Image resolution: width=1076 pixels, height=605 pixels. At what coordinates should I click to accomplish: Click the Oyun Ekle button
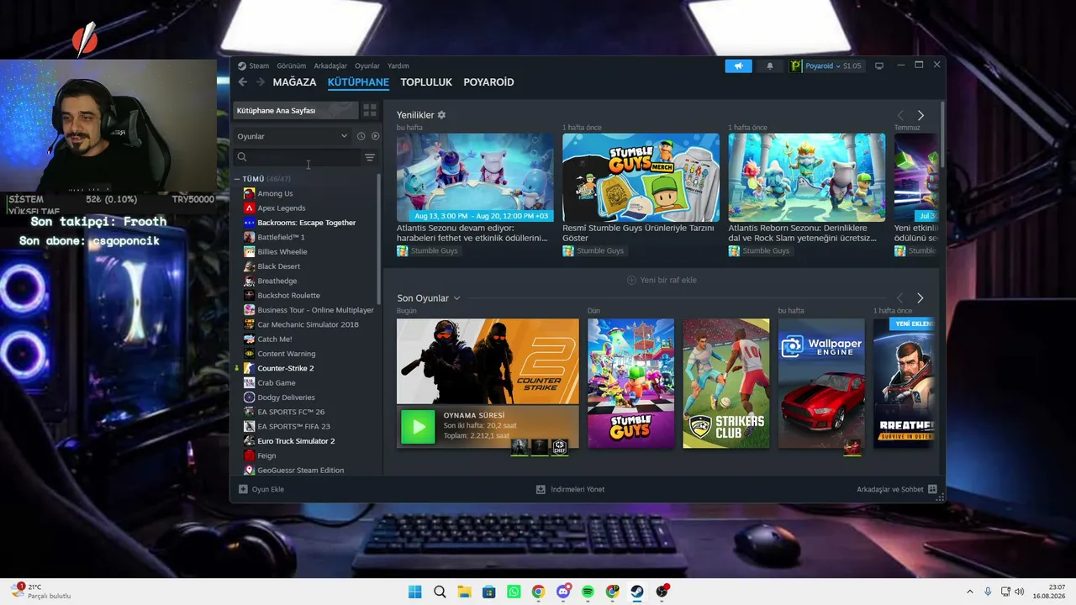coord(261,489)
